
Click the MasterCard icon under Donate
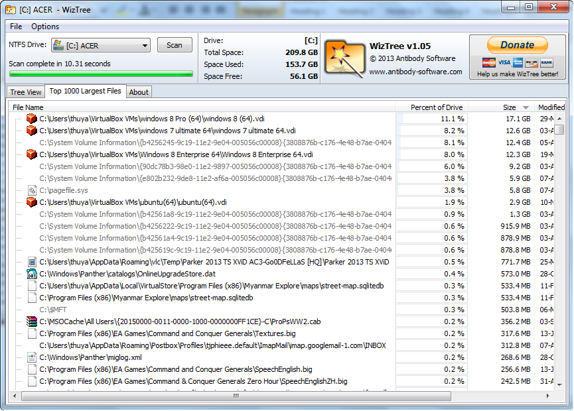pos(488,62)
